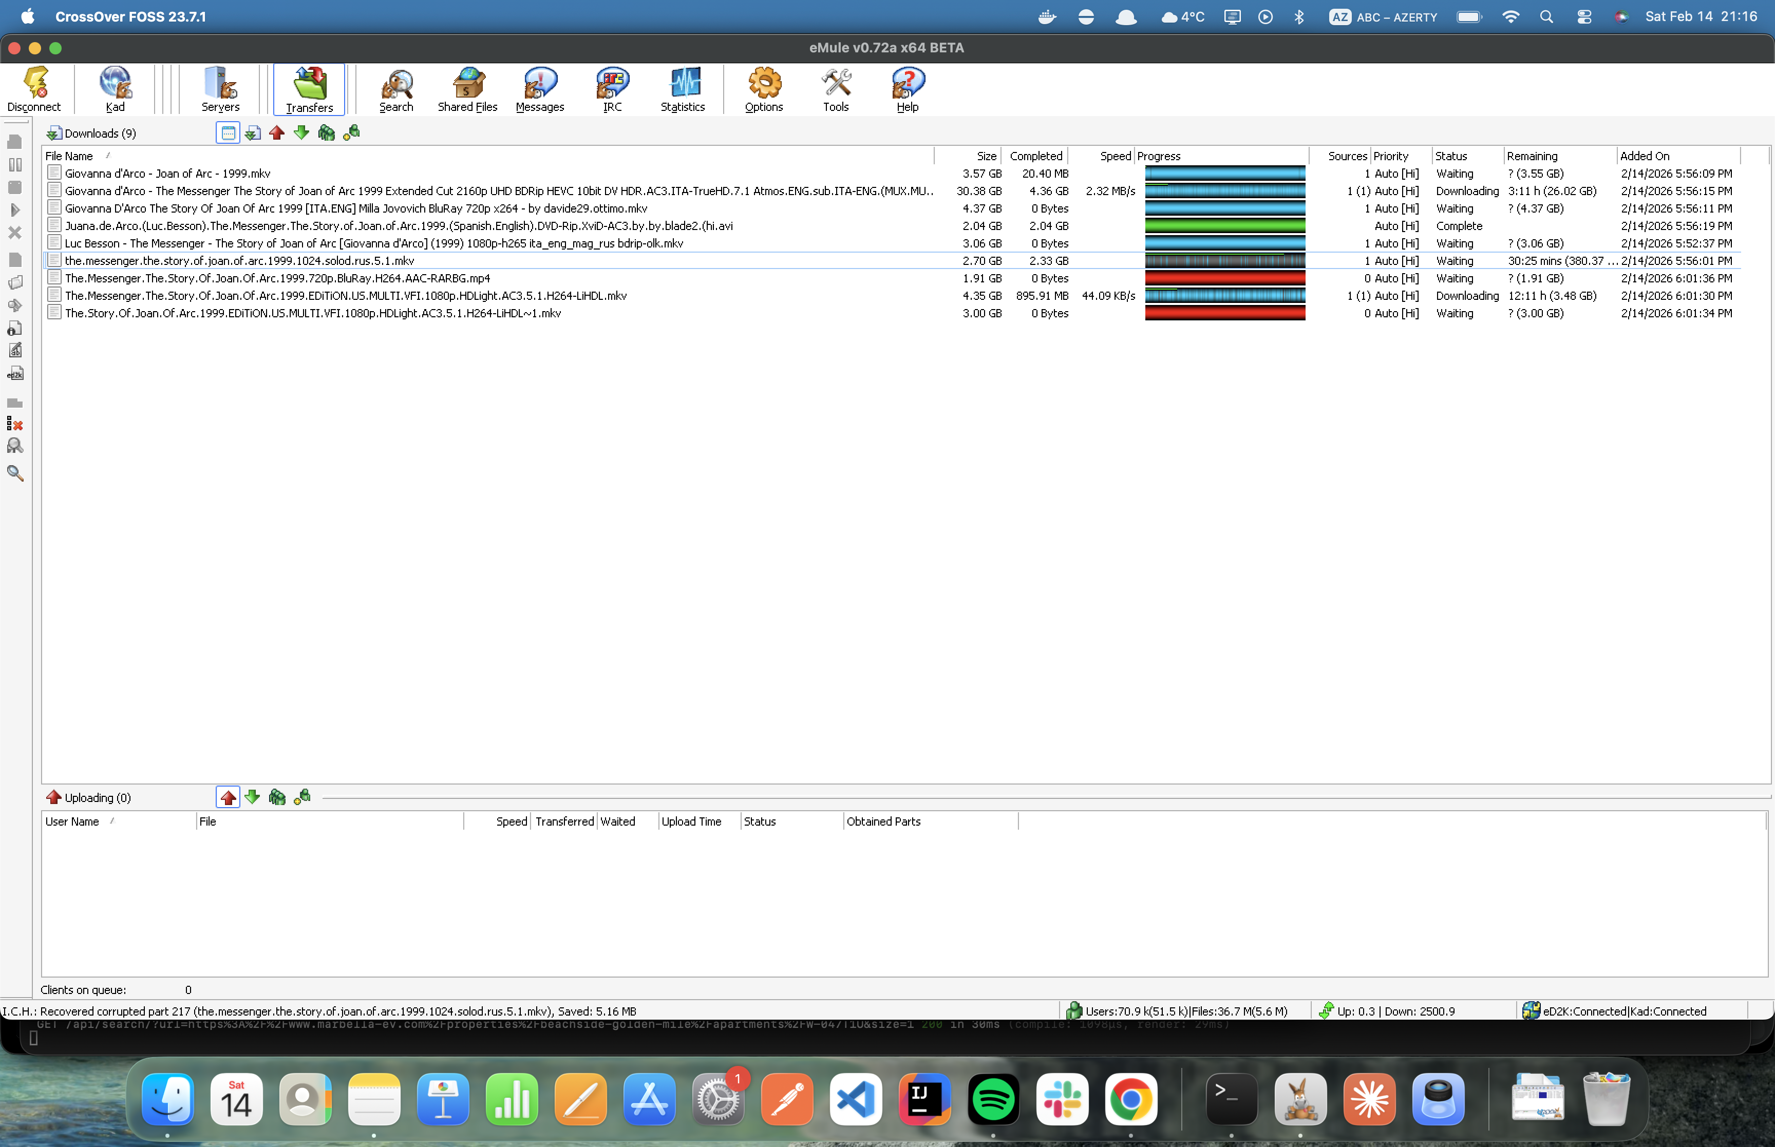The image size is (1775, 1147).
Task: View the Statistics panel
Action: click(x=682, y=89)
